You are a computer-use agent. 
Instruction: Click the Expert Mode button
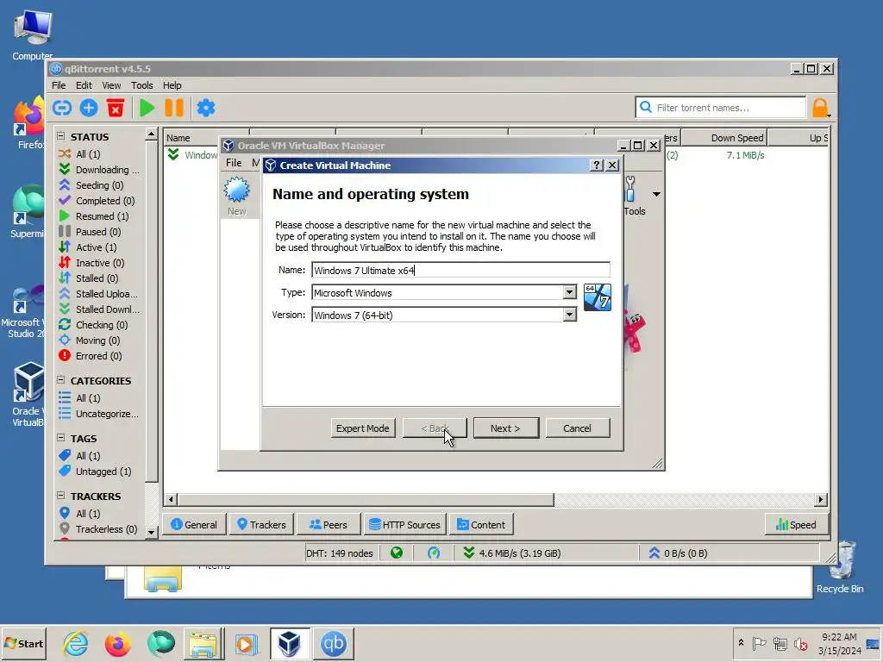[x=363, y=428]
